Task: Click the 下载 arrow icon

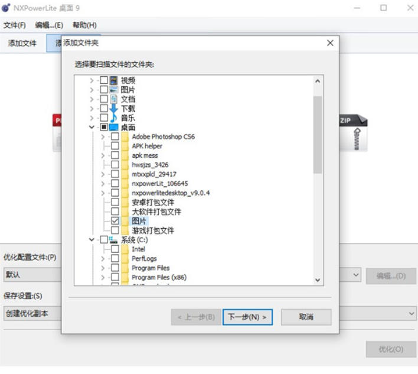Action: 114,108
